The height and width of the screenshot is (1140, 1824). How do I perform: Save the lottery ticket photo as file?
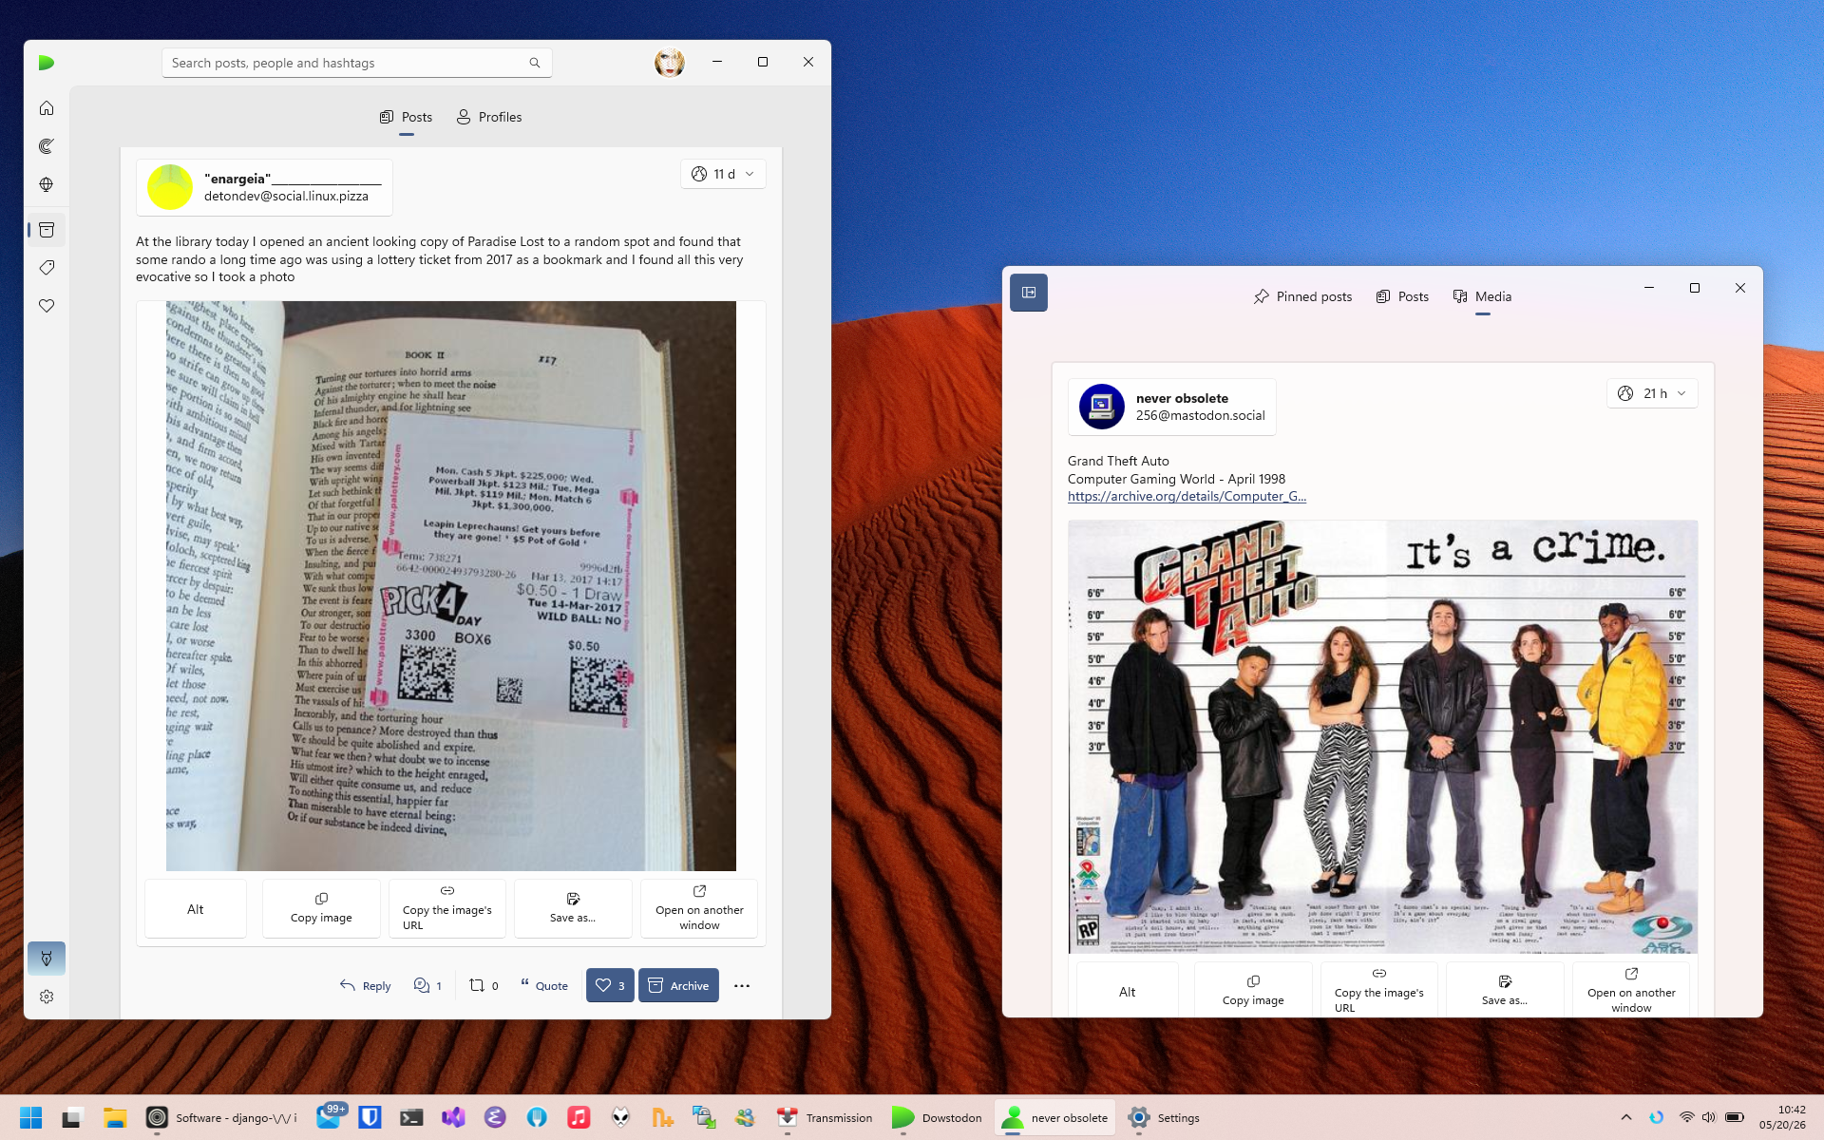(x=573, y=909)
